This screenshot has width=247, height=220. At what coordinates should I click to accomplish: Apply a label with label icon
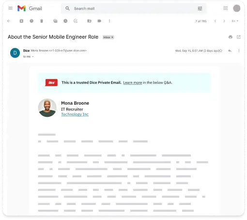click(x=99, y=21)
